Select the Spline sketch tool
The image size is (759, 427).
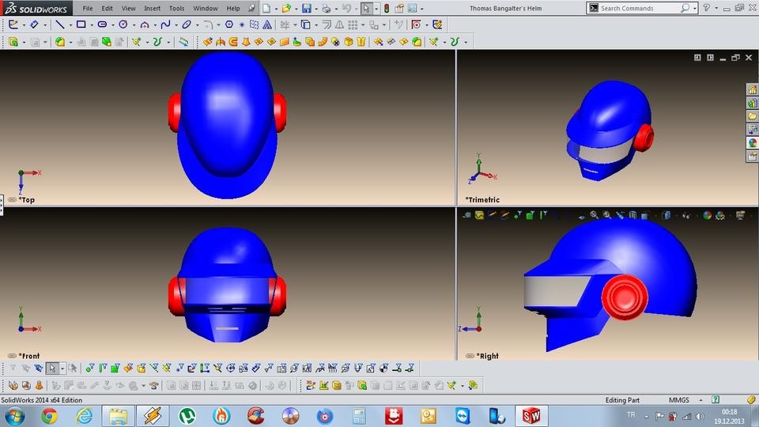pos(165,25)
